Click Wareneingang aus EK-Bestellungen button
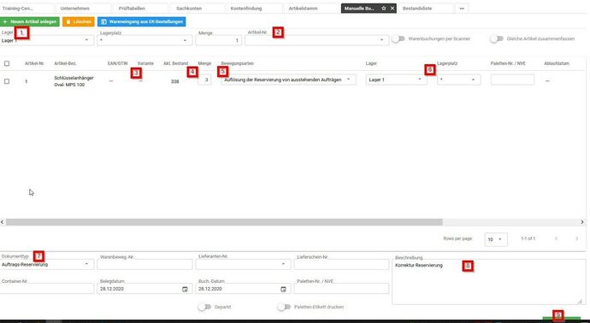This screenshot has height=323, width=590. click(x=141, y=22)
